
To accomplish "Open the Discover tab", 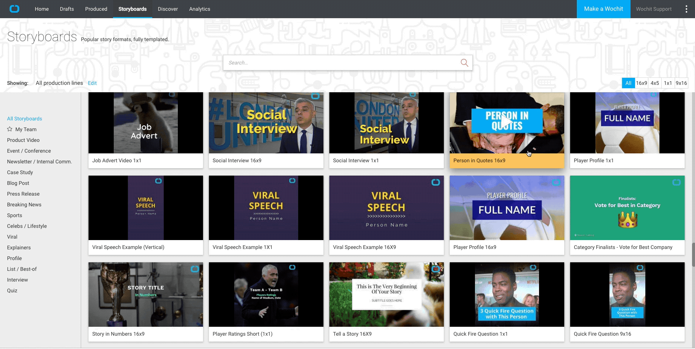I will [168, 9].
